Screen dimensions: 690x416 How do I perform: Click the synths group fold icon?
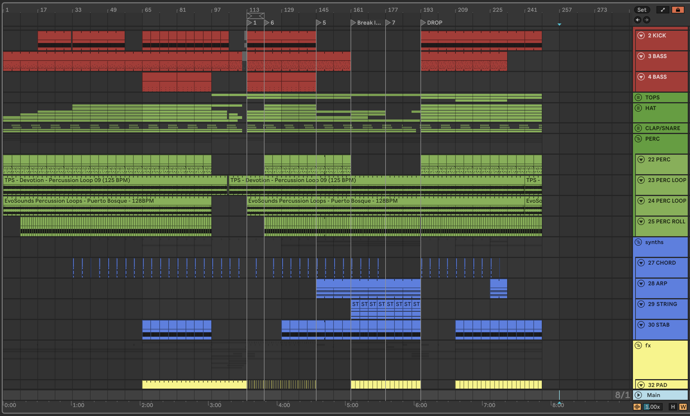tap(638, 242)
